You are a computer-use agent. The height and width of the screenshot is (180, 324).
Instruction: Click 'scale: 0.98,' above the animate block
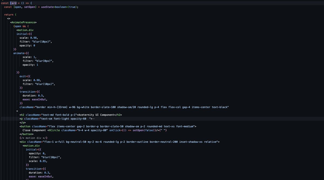pyautogui.click(x=29, y=38)
